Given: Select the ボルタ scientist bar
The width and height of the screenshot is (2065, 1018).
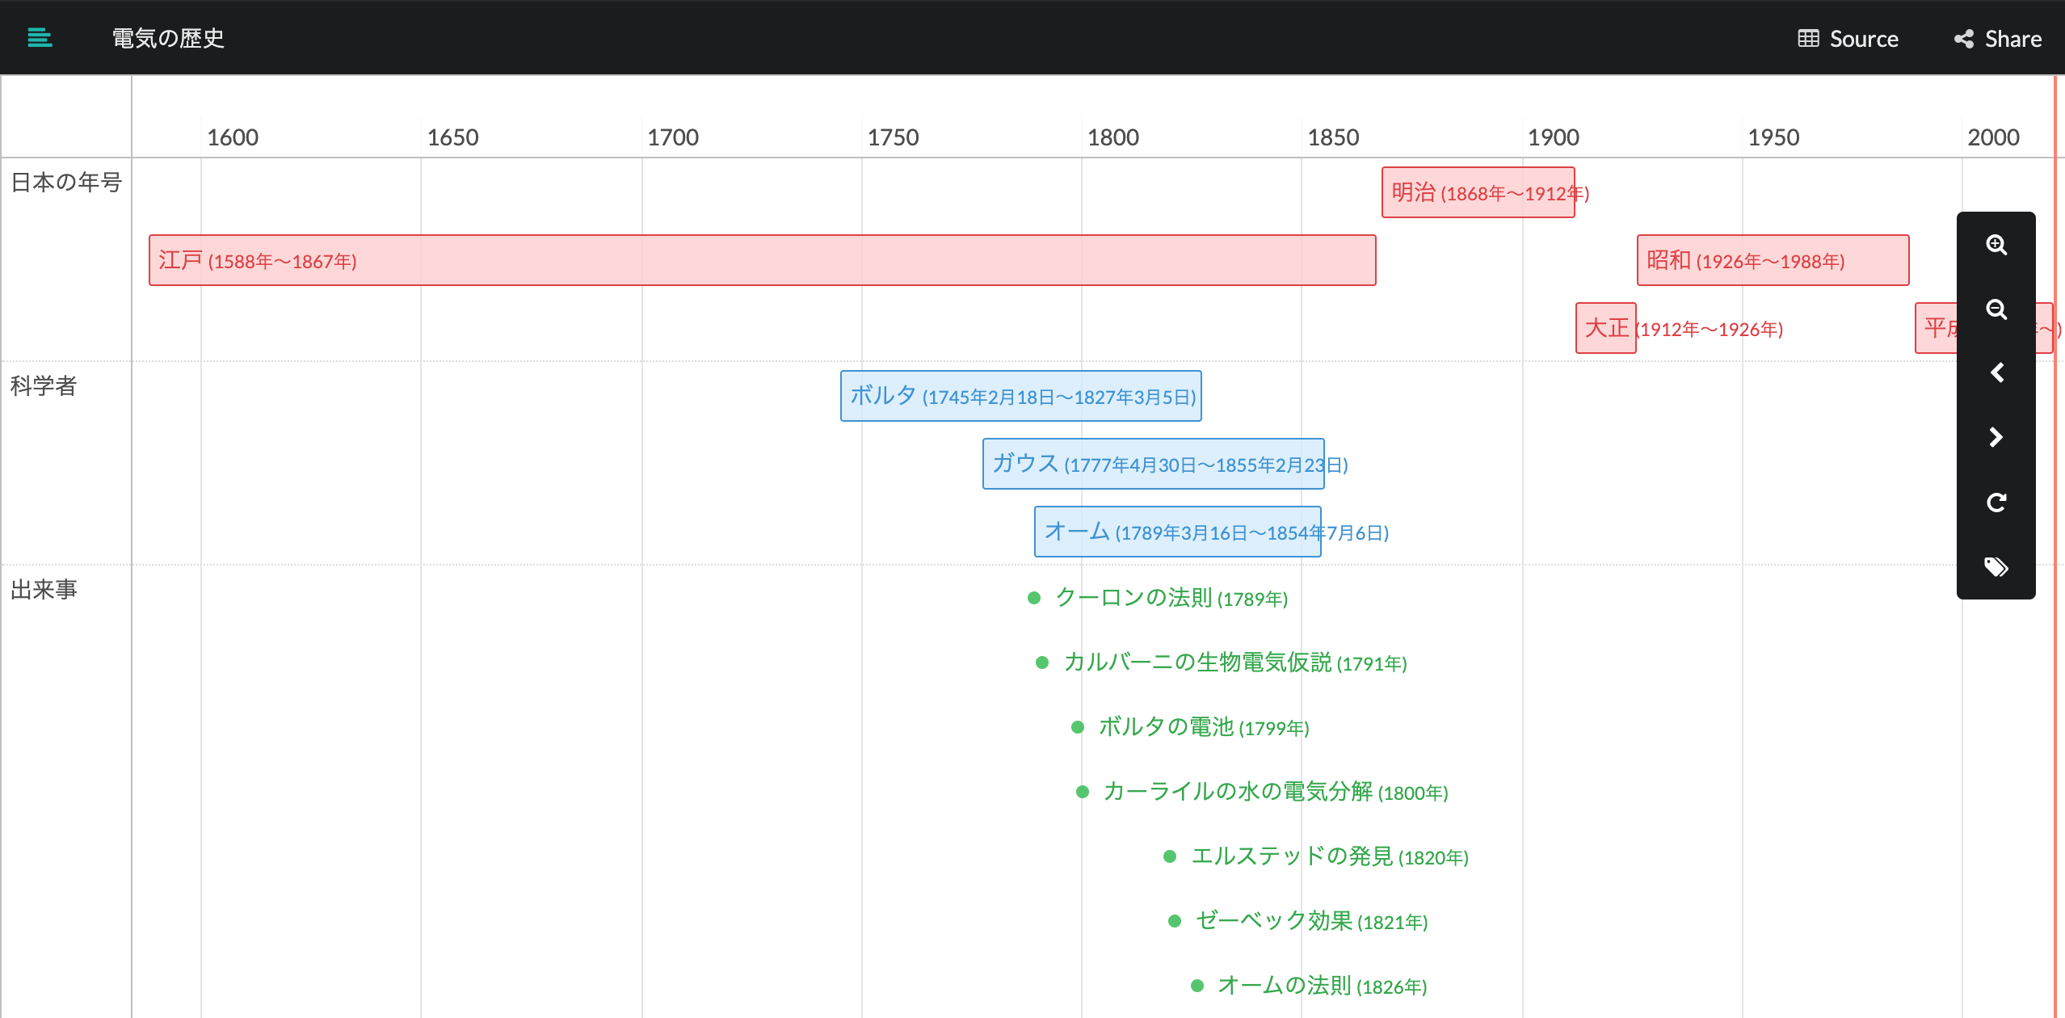Looking at the screenshot, I should (1020, 396).
